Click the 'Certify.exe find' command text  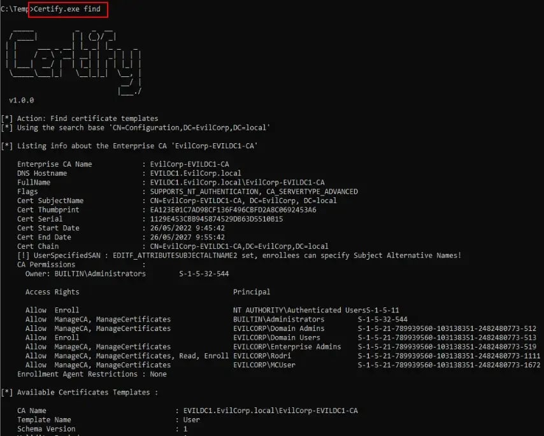(x=67, y=9)
